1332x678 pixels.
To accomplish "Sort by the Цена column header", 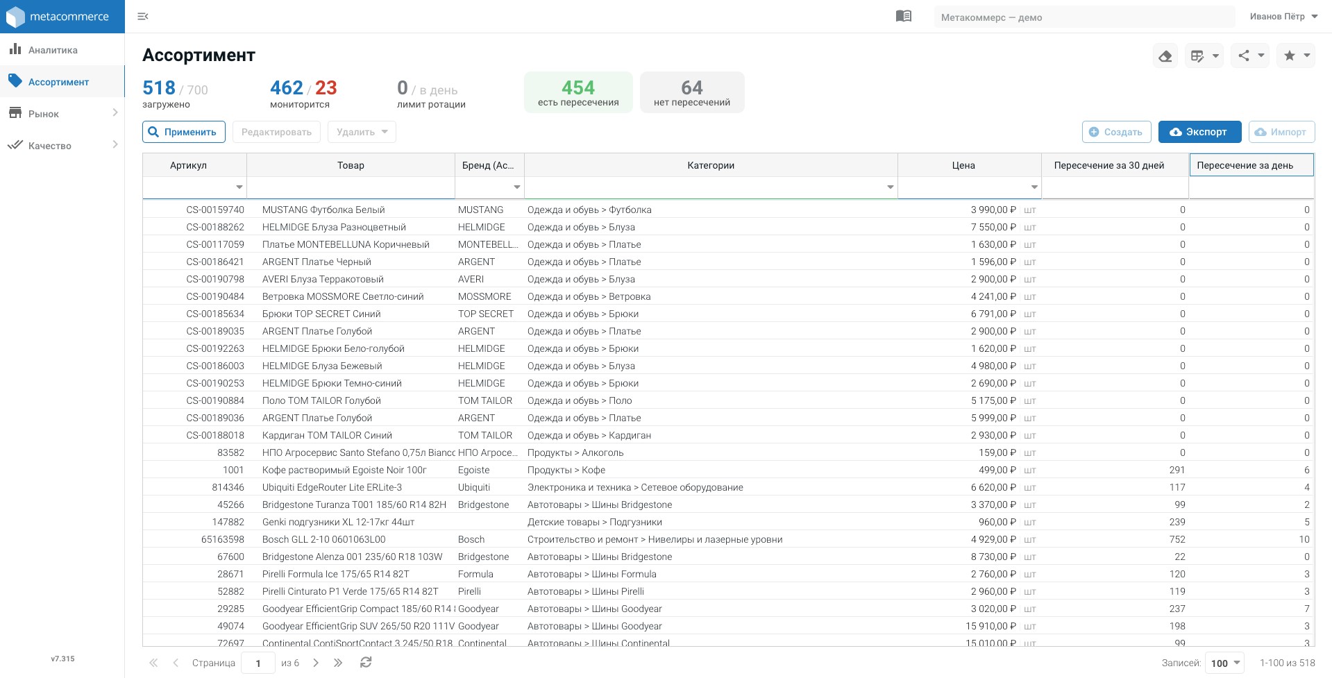I will coord(963,165).
